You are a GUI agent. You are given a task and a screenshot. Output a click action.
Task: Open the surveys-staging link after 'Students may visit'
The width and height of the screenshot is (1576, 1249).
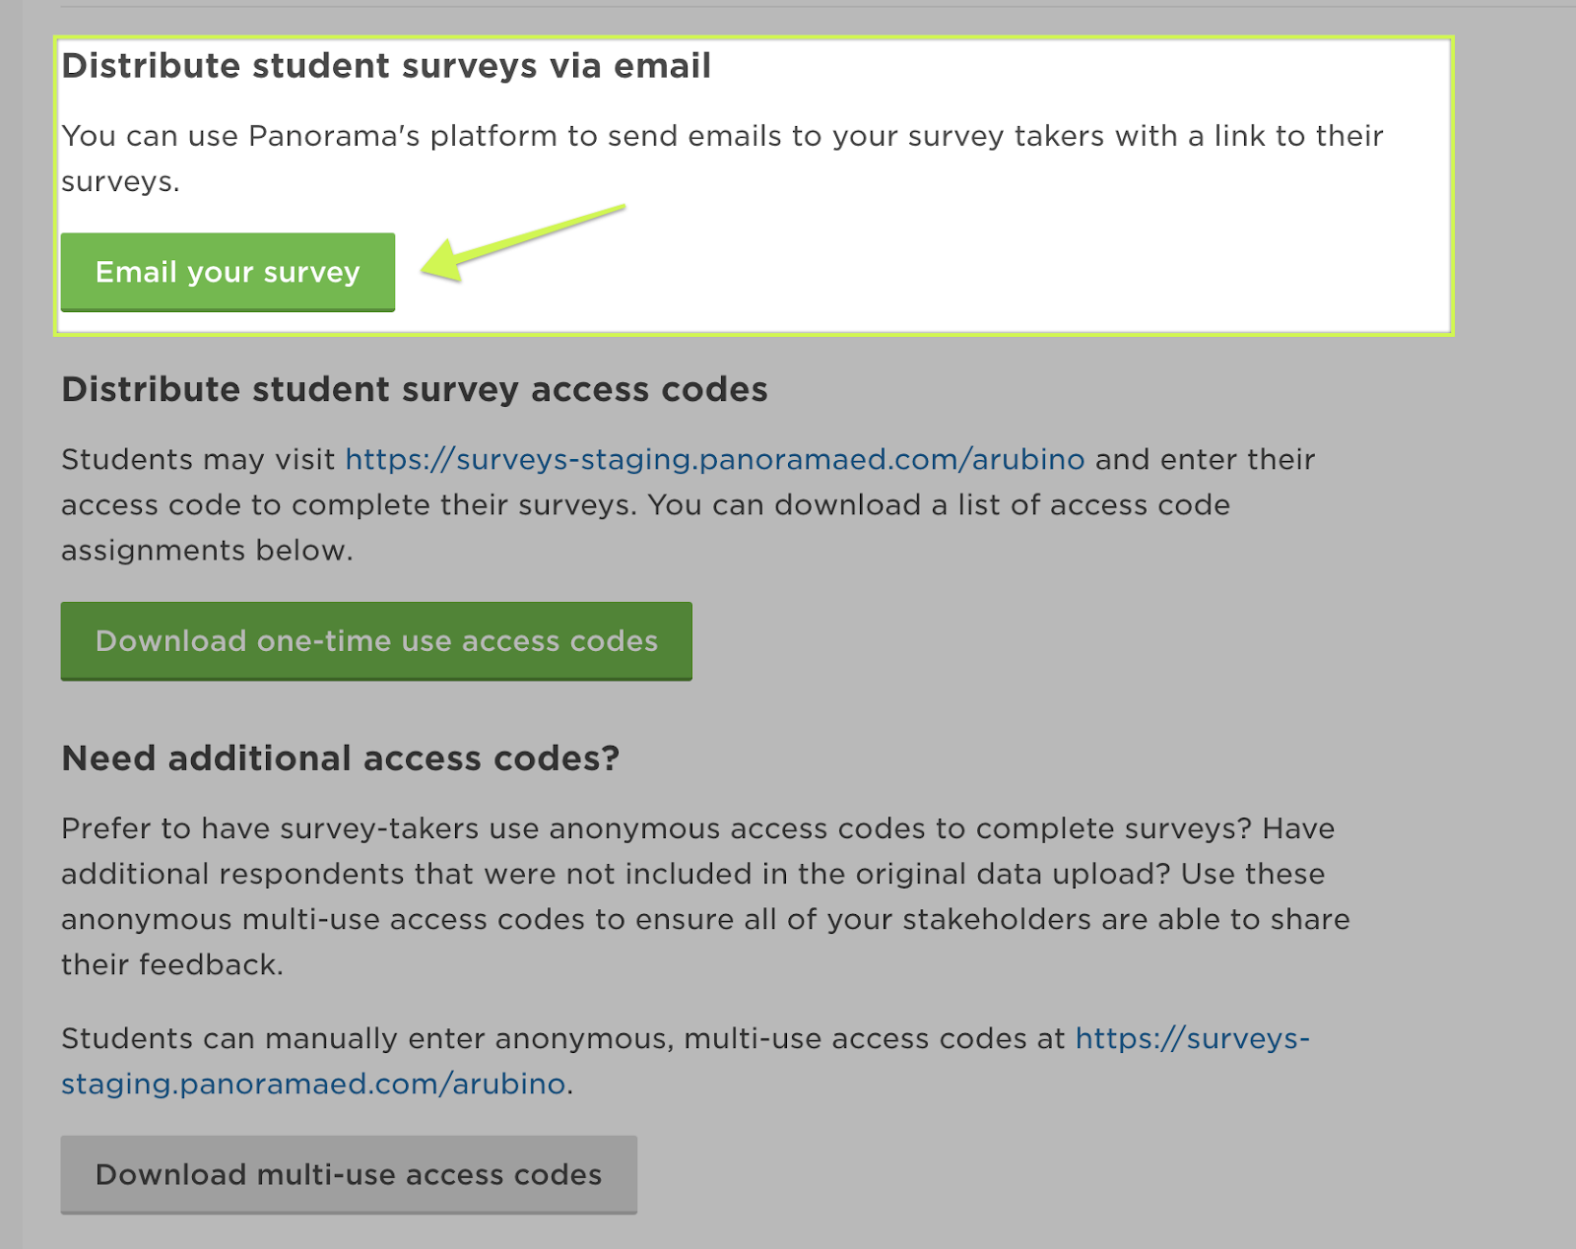(x=714, y=460)
